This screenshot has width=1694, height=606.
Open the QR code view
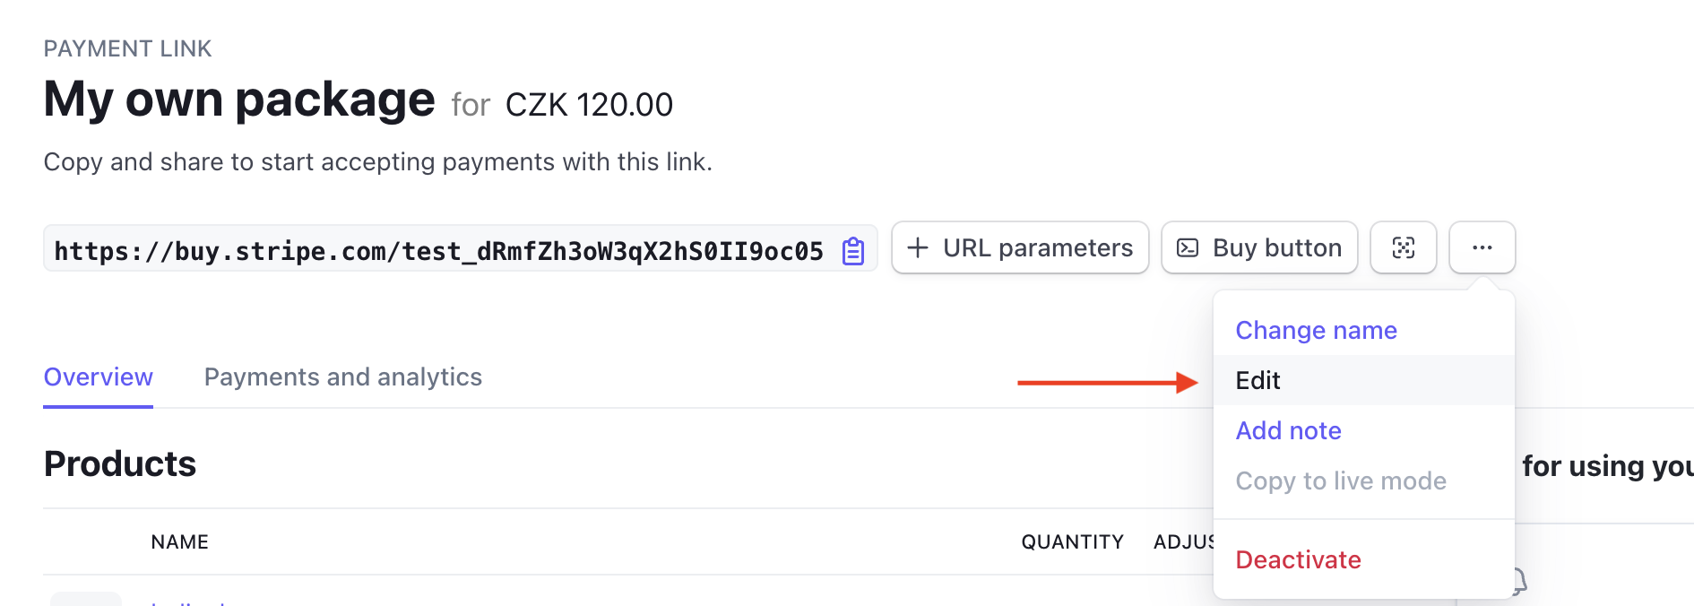point(1403,247)
